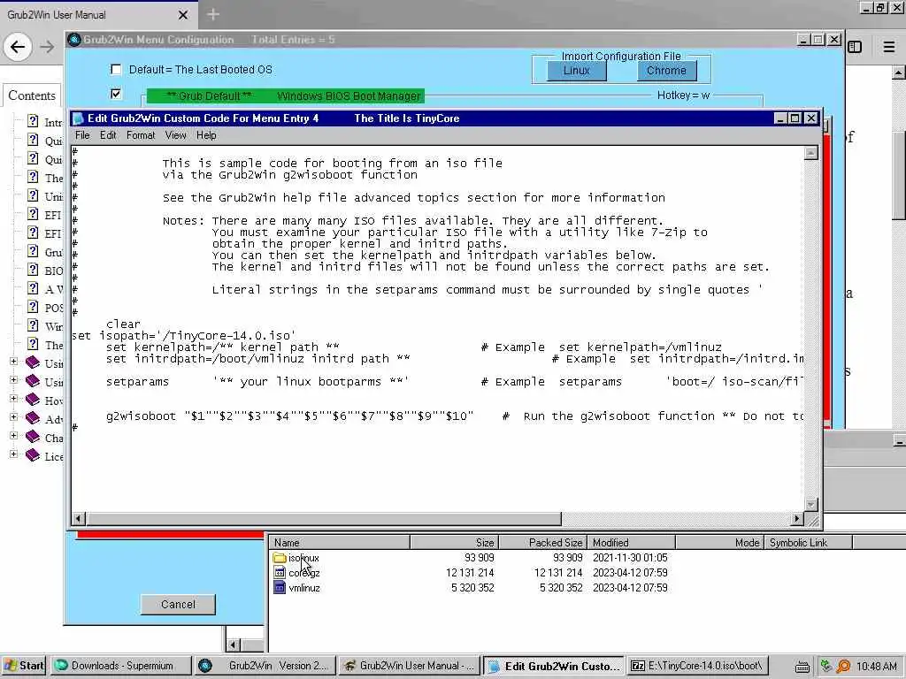
Task: Open the 'Uni' help topic icon
Action: pos(33,195)
